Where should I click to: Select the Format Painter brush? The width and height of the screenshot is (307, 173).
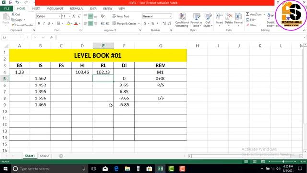coord(13,25)
